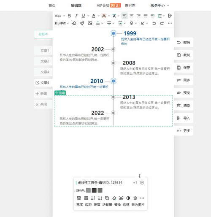Click 更多 in right side panel

pos(184,131)
